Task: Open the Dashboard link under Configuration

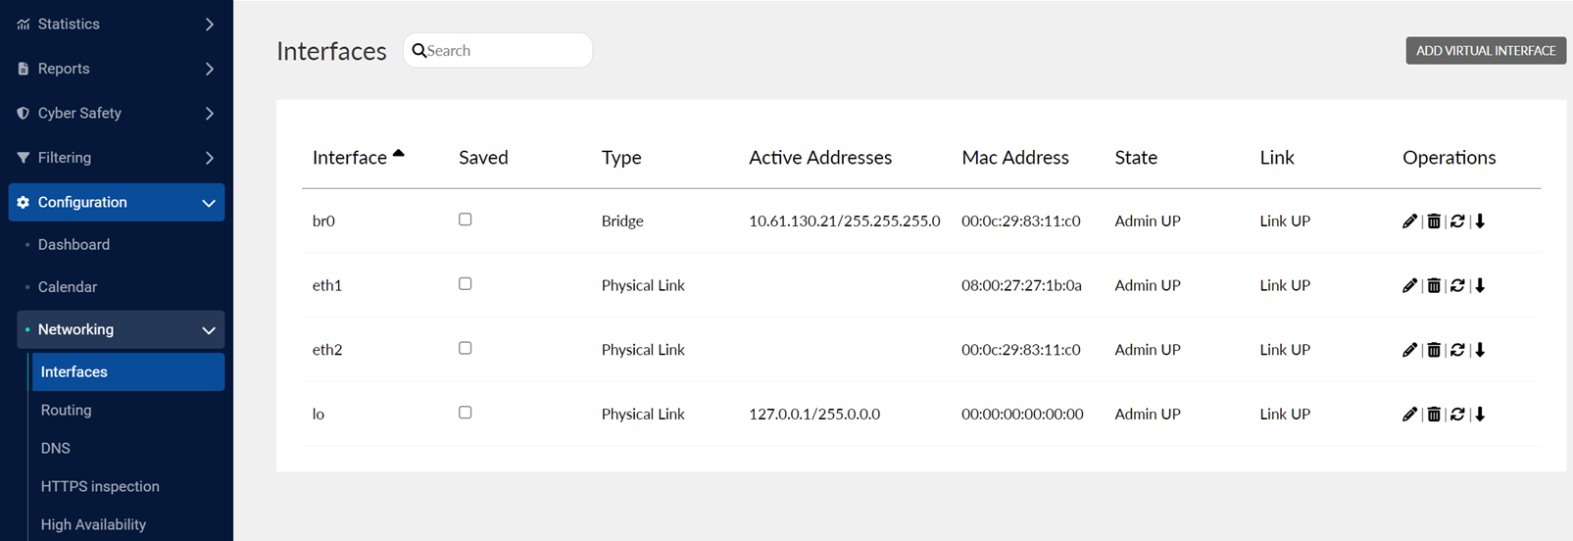Action: pos(74,245)
